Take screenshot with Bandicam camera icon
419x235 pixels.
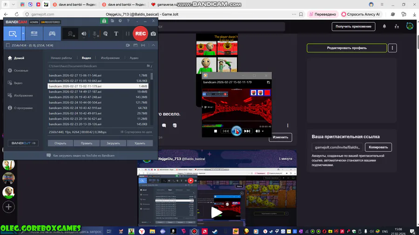click(x=153, y=34)
